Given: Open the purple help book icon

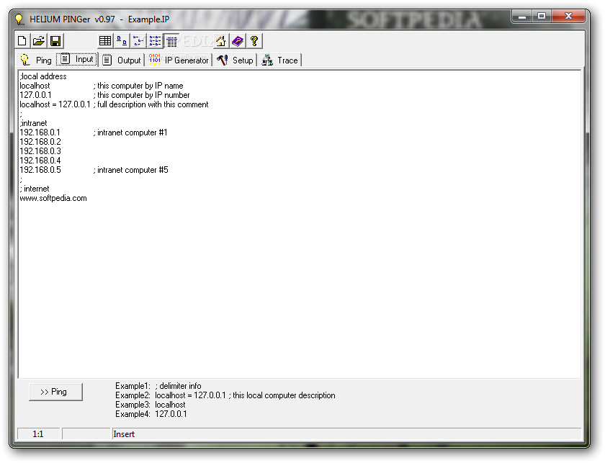Looking at the screenshot, I should pyautogui.click(x=238, y=41).
